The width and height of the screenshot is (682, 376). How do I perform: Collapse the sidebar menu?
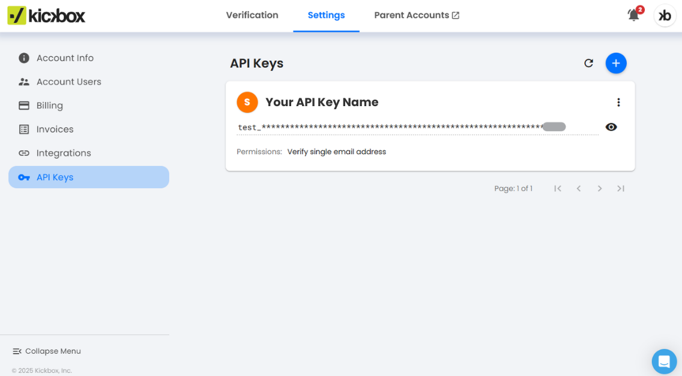[x=47, y=351]
